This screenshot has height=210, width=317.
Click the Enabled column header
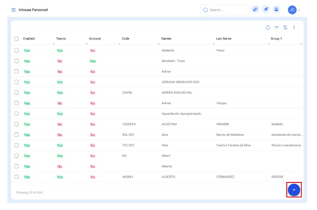(29, 39)
